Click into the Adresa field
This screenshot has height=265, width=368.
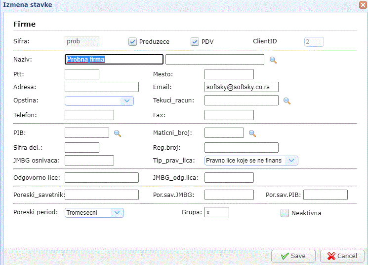(x=101, y=87)
